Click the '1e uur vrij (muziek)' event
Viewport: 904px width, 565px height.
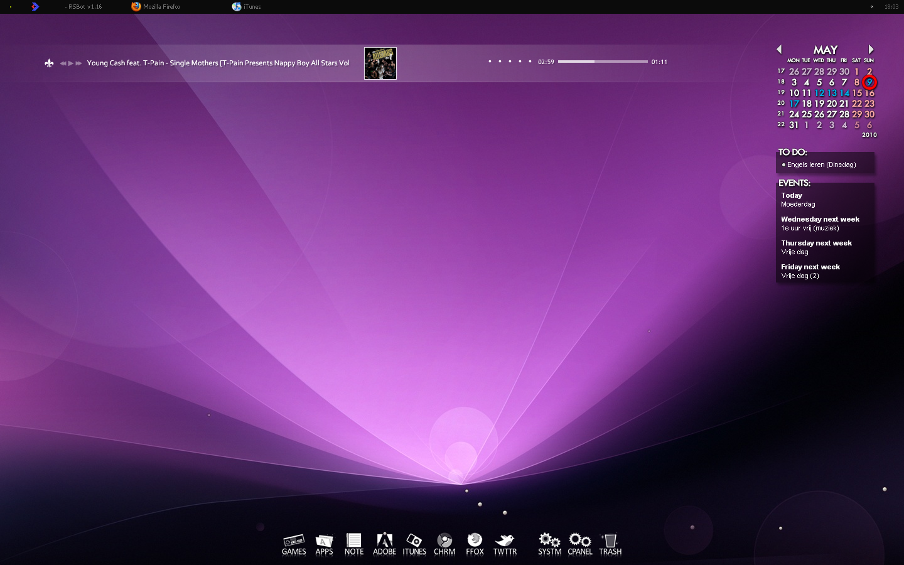810,228
